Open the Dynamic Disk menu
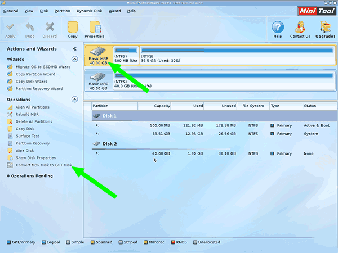The height and width of the screenshot is (253, 338). 90,11
